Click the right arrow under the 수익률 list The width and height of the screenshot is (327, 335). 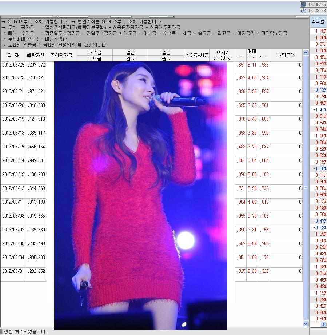323,324
